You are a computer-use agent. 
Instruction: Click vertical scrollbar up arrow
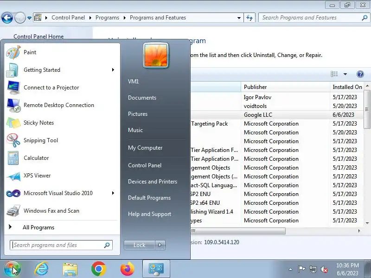click(x=367, y=86)
